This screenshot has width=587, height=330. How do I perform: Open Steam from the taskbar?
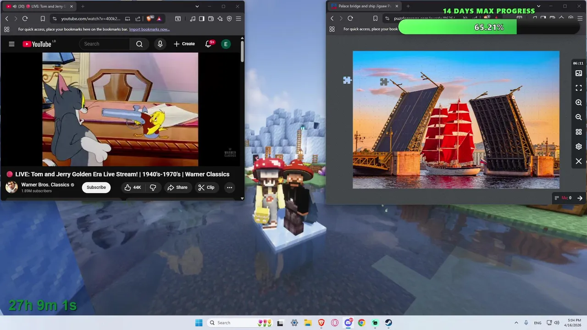[x=388, y=323]
